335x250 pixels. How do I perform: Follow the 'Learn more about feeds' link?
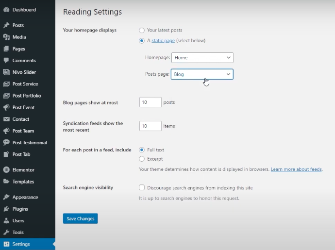(x=296, y=169)
